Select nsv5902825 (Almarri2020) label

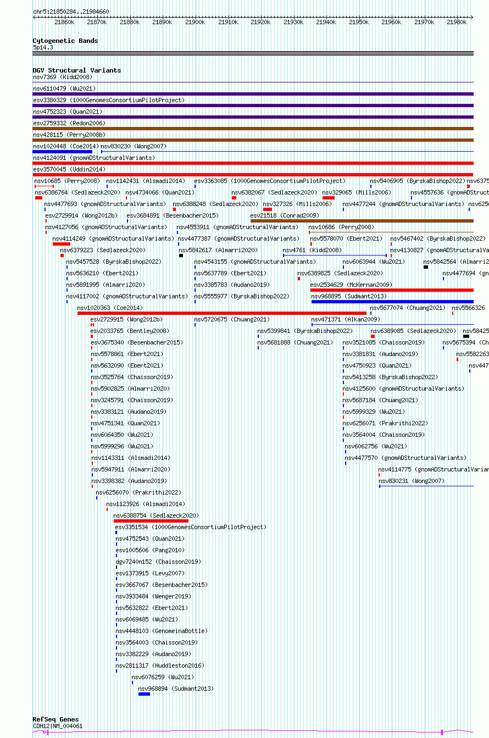click(x=130, y=389)
